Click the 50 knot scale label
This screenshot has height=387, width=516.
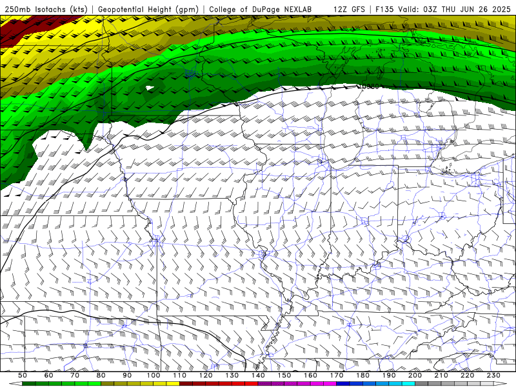(x=23, y=375)
